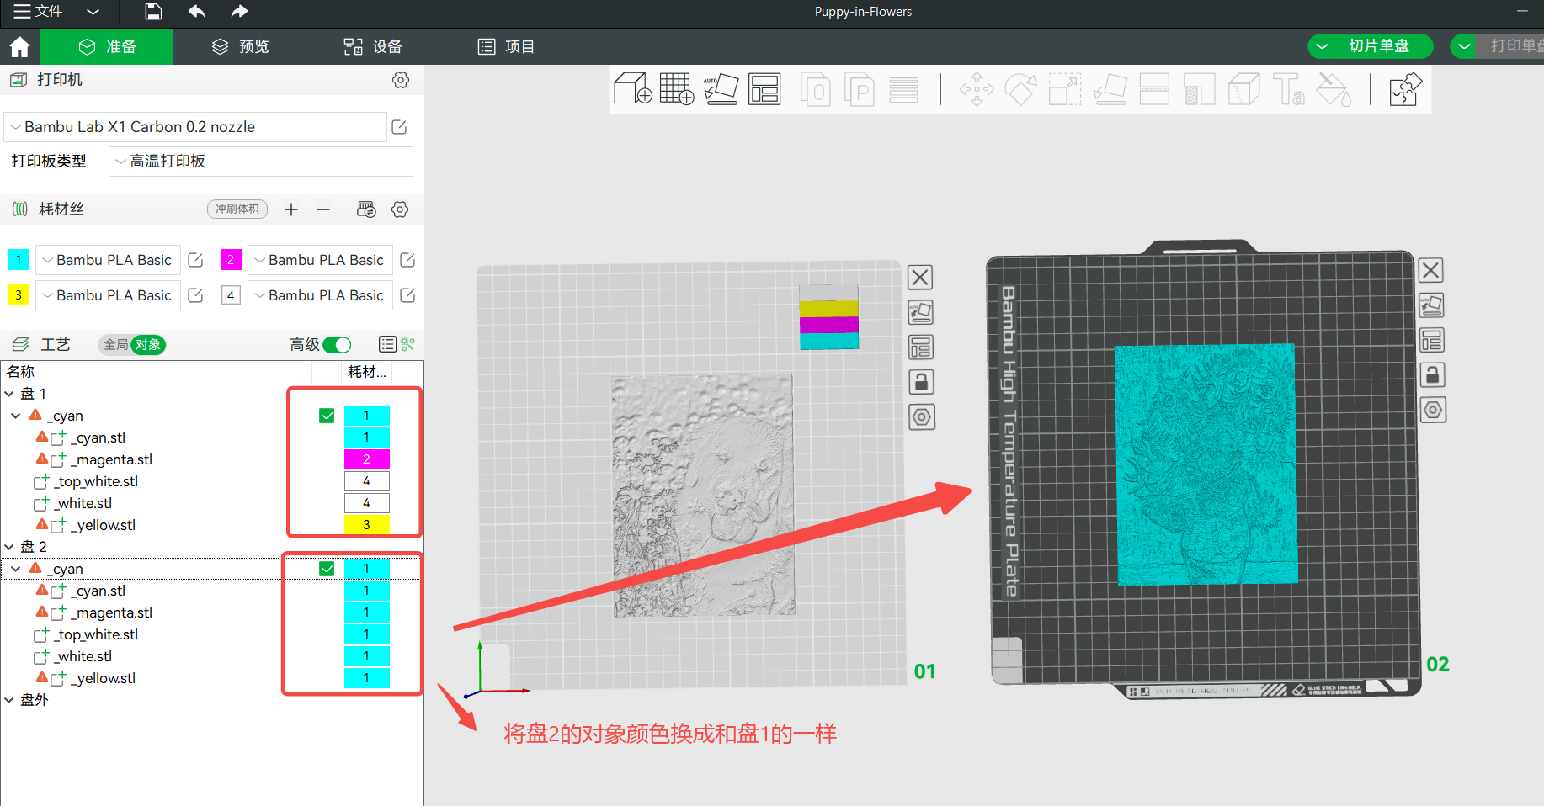
Task: Open plate 02 settings icon
Action: (x=1432, y=410)
